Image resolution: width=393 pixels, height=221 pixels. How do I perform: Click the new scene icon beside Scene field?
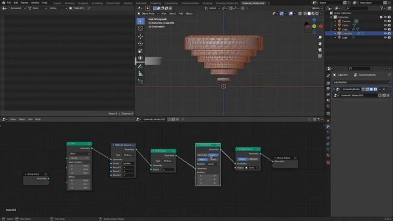click(x=345, y=2)
